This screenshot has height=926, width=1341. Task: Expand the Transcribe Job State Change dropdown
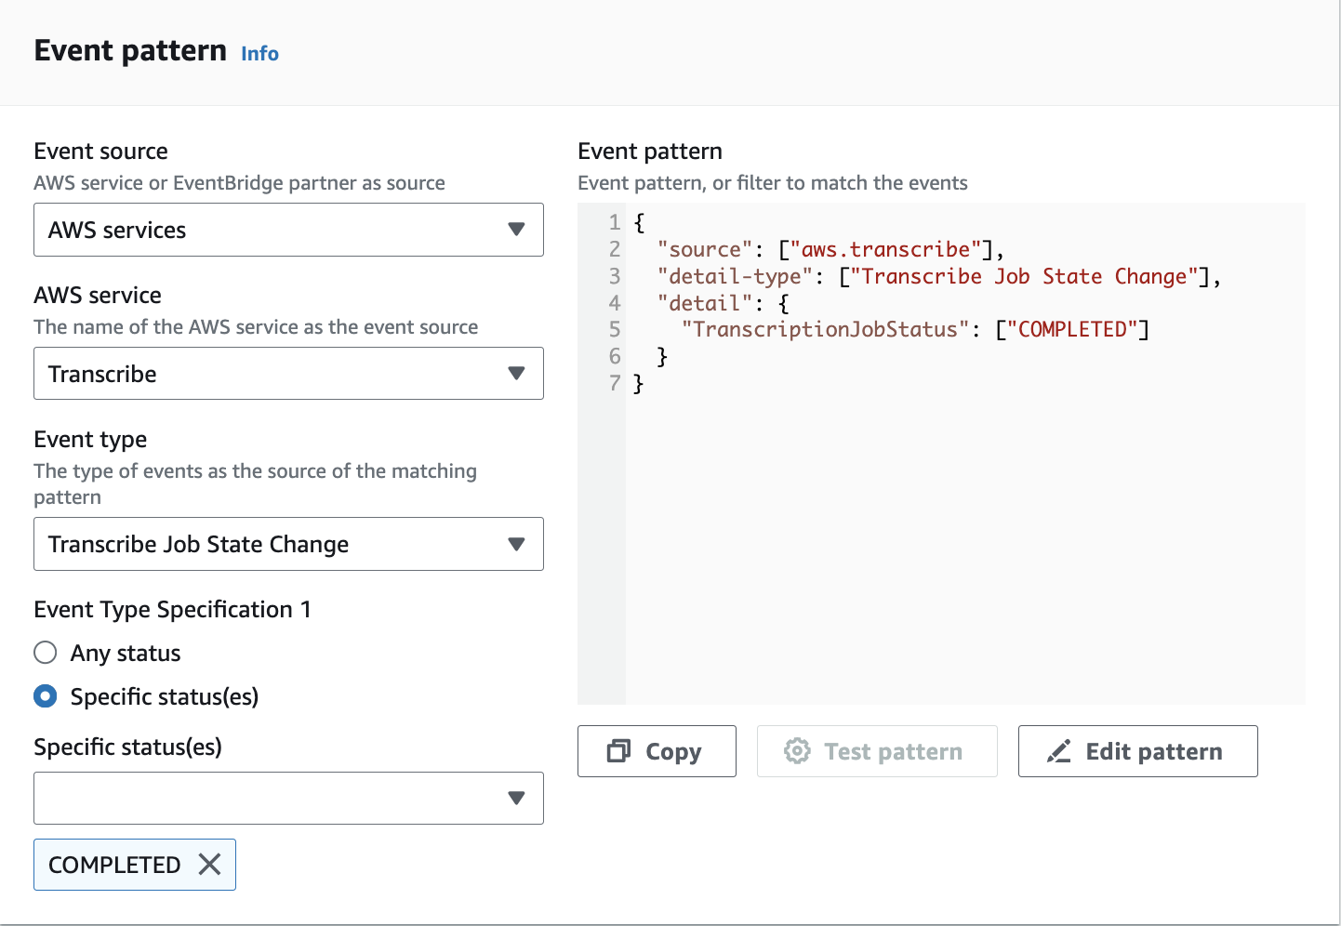click(288, 544)
